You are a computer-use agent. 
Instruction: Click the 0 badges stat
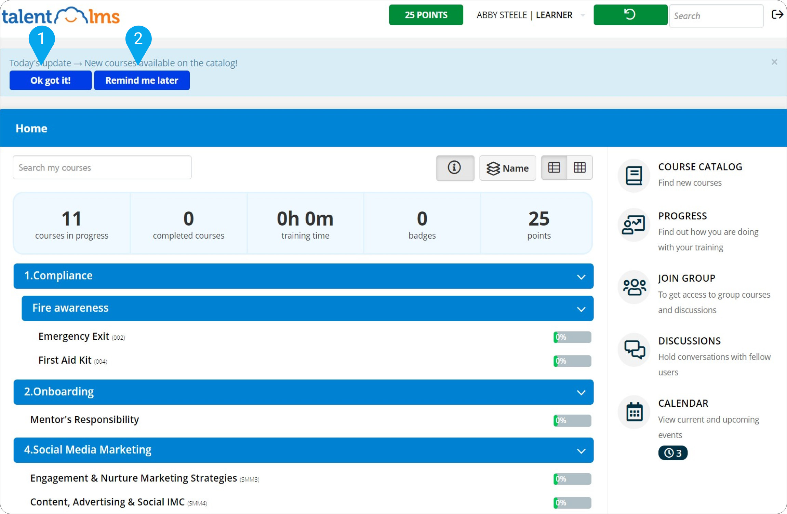pos(422,224)
